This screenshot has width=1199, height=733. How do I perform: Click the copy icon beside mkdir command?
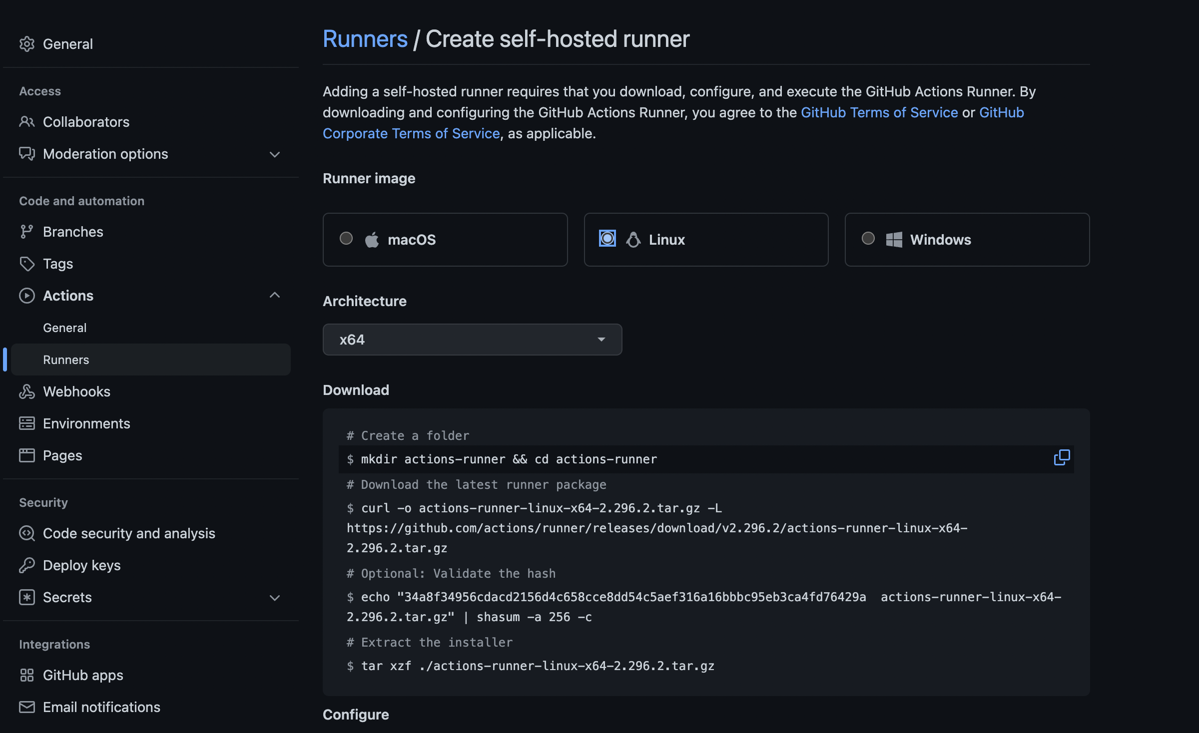(1061, 457)
